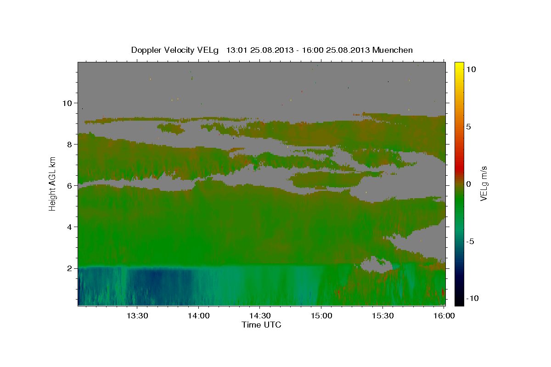Click the black bottom of the colorbar
The width and height of the screenshot is (551, 367).
[x=459, y=302]
